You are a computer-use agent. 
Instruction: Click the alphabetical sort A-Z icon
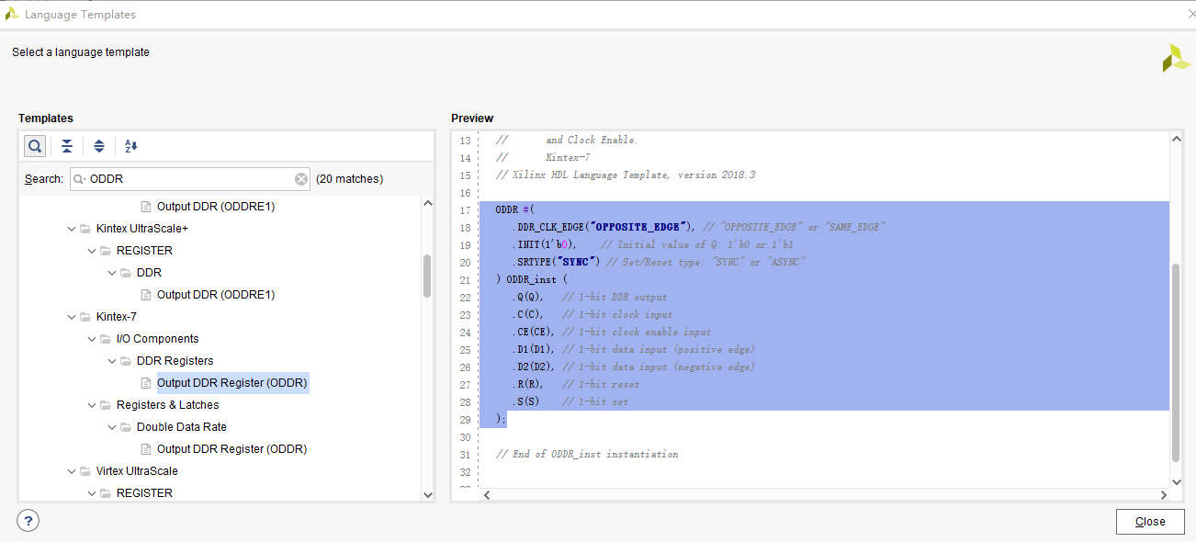click(131, 146)
